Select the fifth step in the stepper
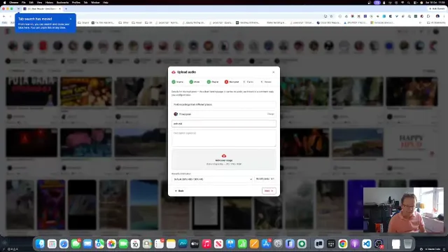The image size is (448, 252). pyautogui.click(x=248, y=82)
